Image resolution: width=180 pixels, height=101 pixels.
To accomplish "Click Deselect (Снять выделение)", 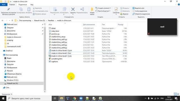I will point(140,11).
